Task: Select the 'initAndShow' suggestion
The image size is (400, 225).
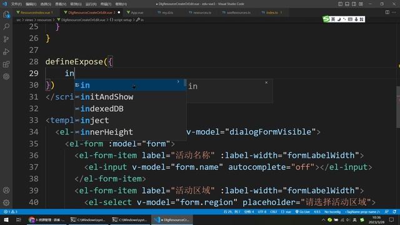Action: (x=131, y=97)
